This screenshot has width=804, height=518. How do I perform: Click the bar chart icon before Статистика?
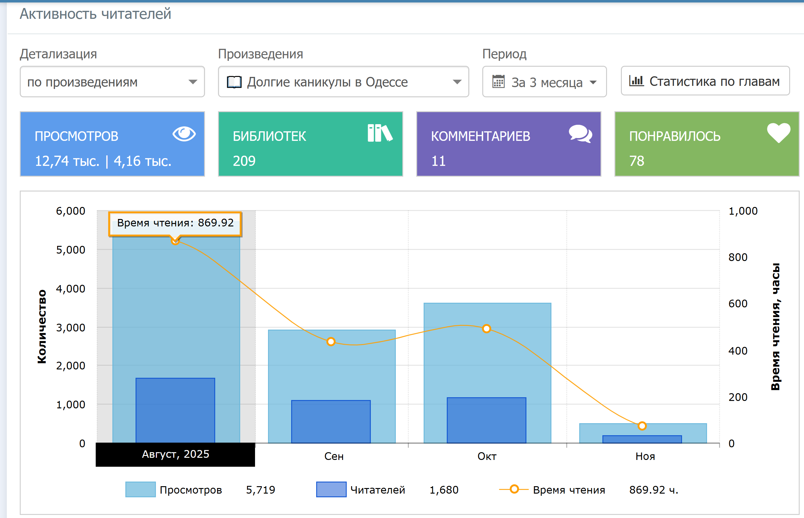(x=636, y=81)
